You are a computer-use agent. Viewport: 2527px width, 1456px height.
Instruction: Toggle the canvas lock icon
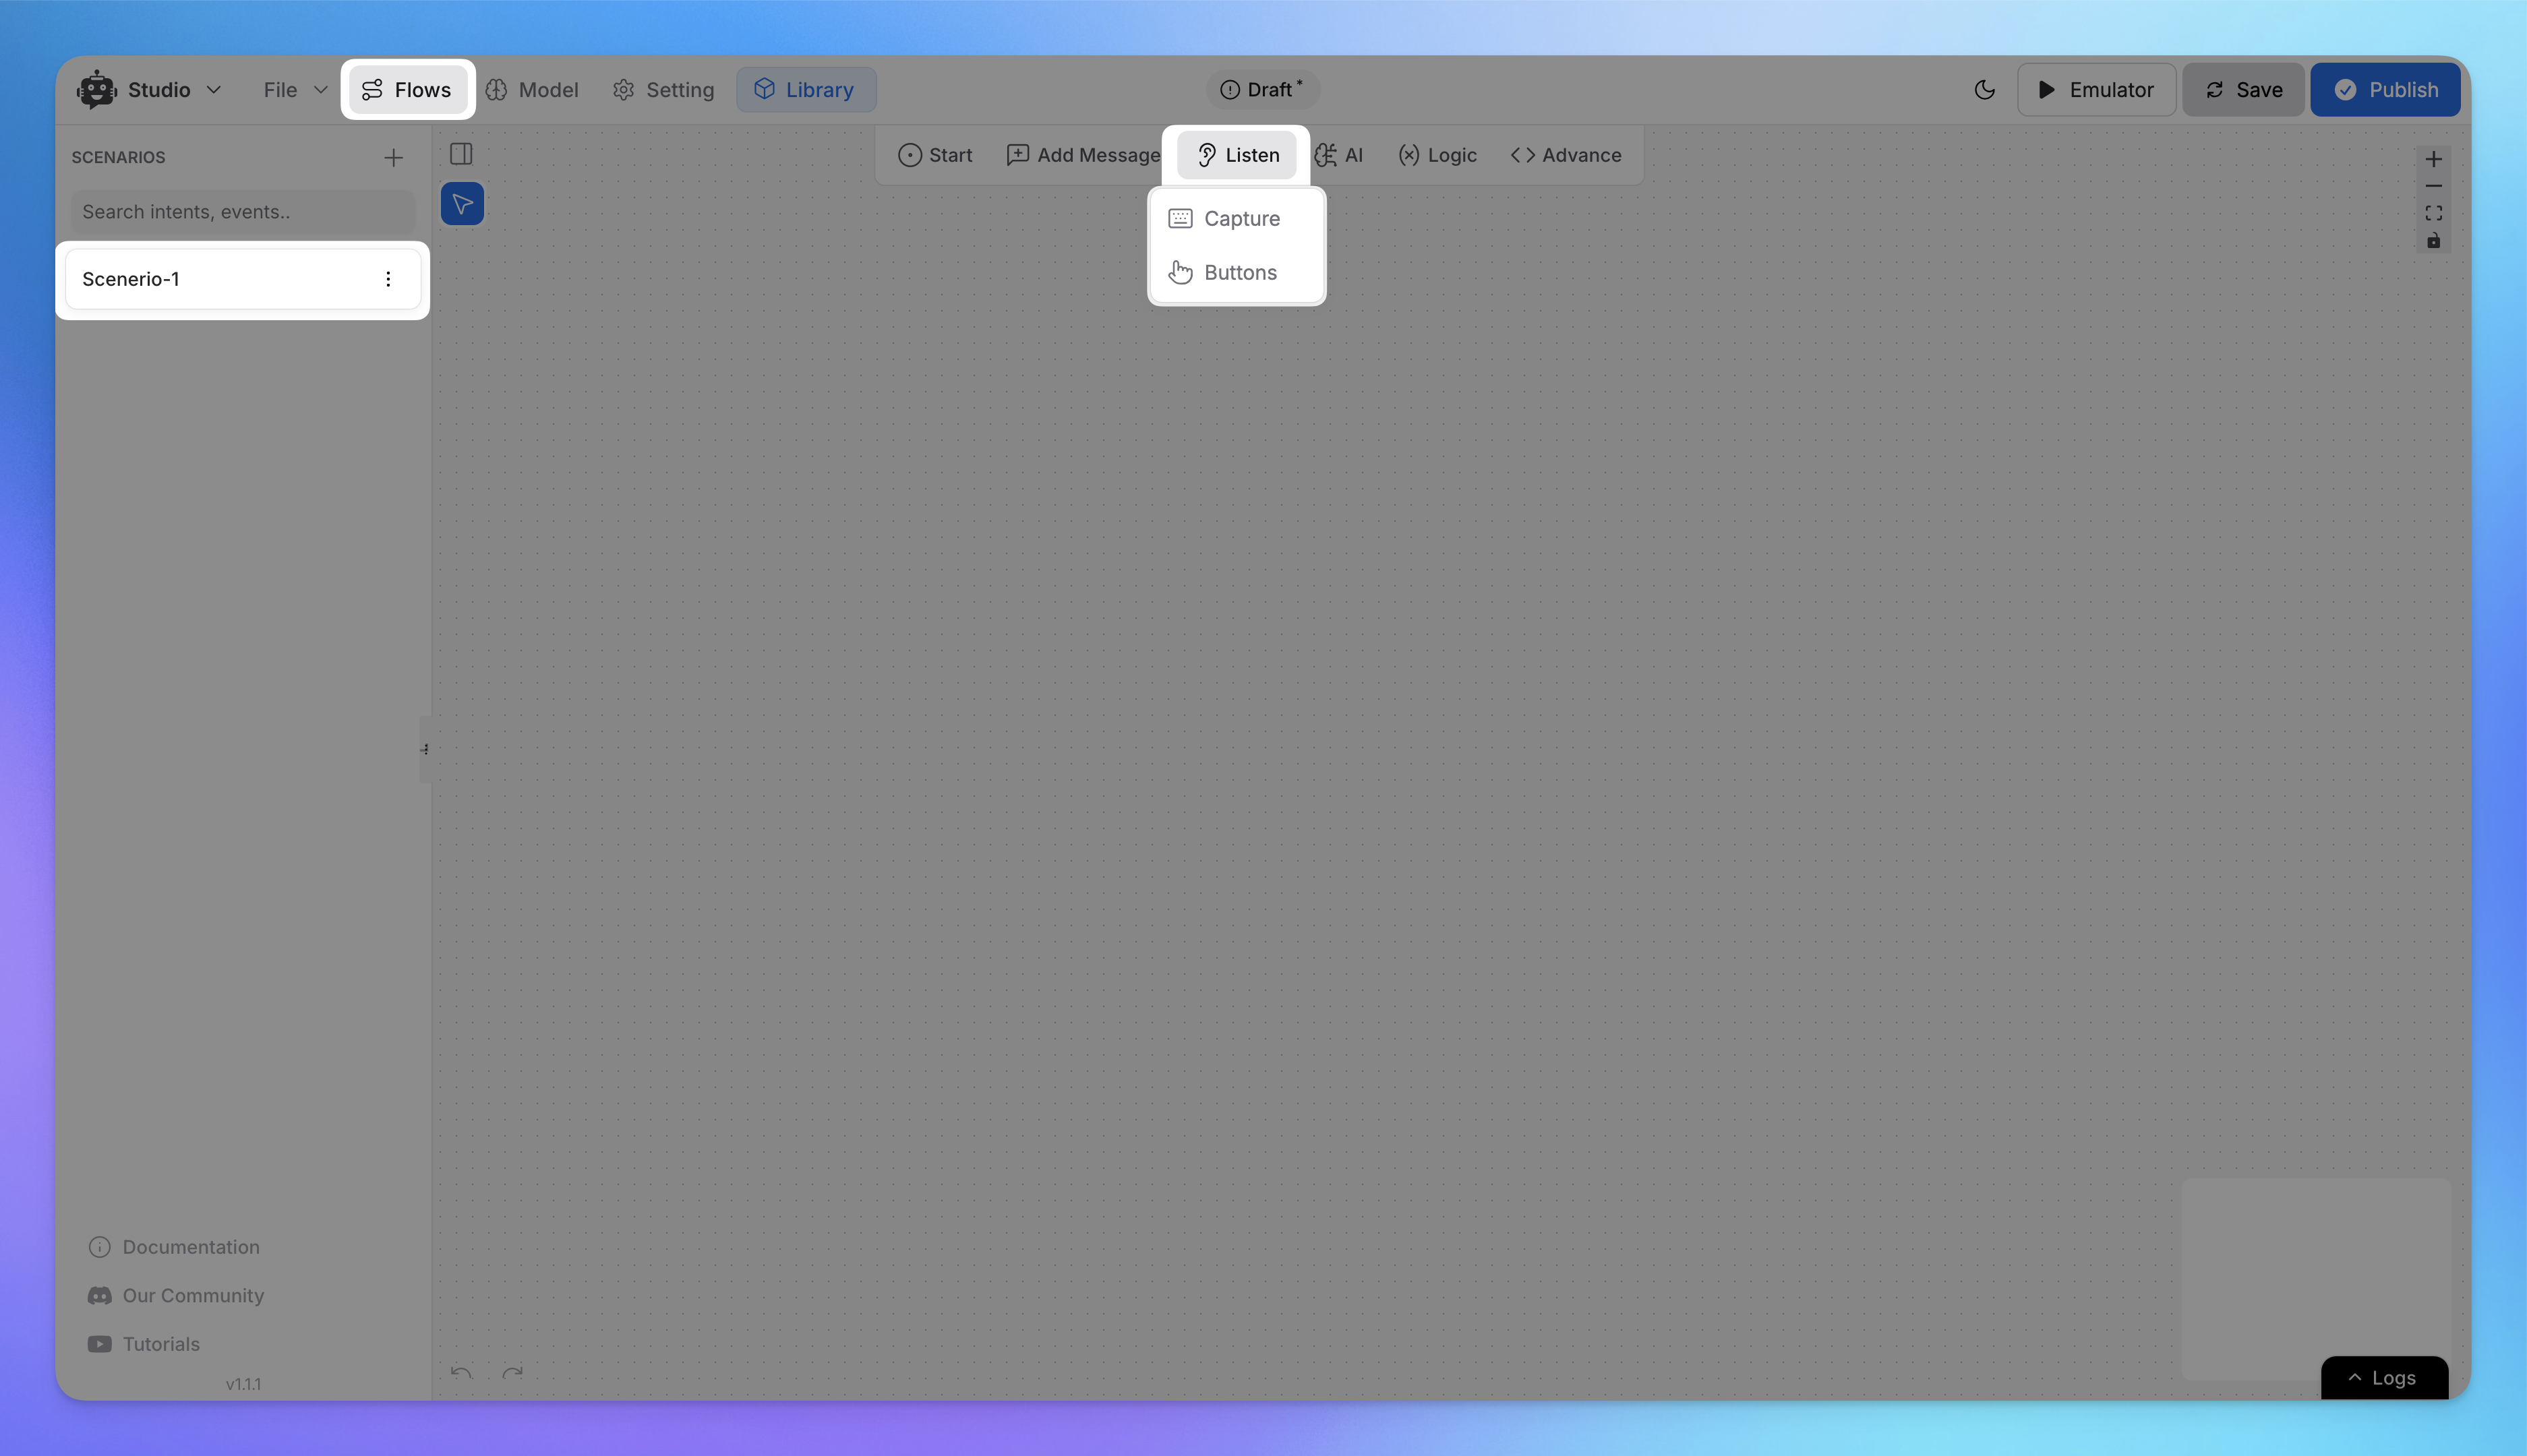pos(2433,240)
